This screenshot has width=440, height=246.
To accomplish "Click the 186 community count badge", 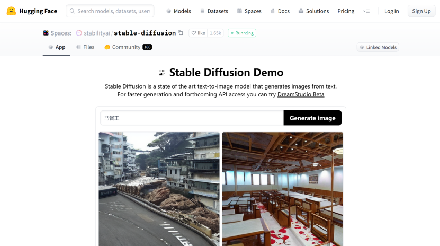I will [147, 47].
